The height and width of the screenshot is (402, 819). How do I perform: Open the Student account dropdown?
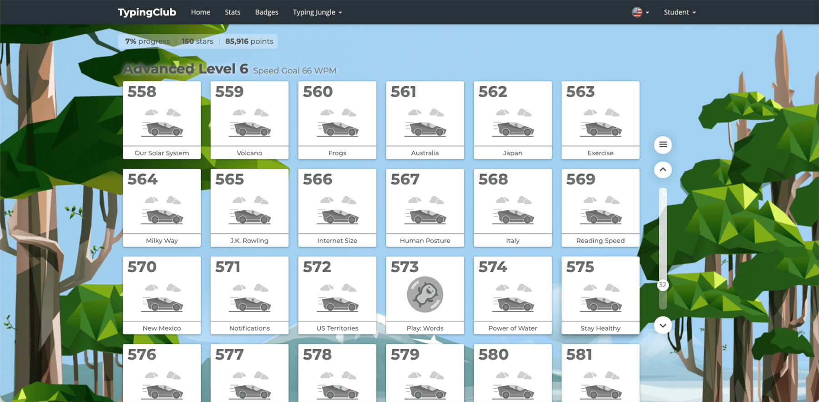click(x=679, y=12)
